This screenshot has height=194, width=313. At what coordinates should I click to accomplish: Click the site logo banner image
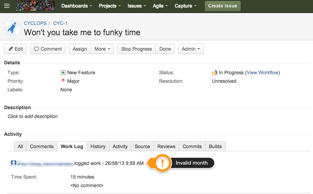click(35, 5)
